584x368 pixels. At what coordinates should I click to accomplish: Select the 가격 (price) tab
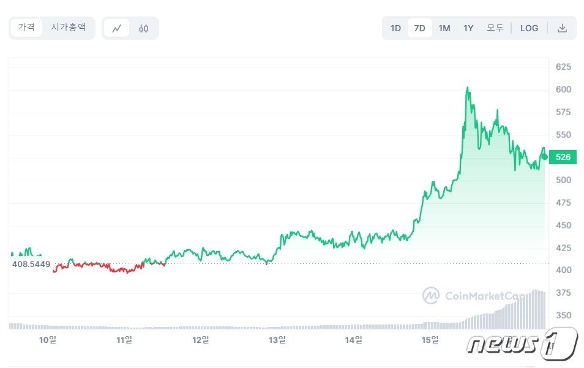26,28
